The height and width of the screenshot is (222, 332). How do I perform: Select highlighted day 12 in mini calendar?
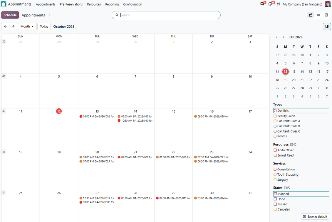[285, 72]
